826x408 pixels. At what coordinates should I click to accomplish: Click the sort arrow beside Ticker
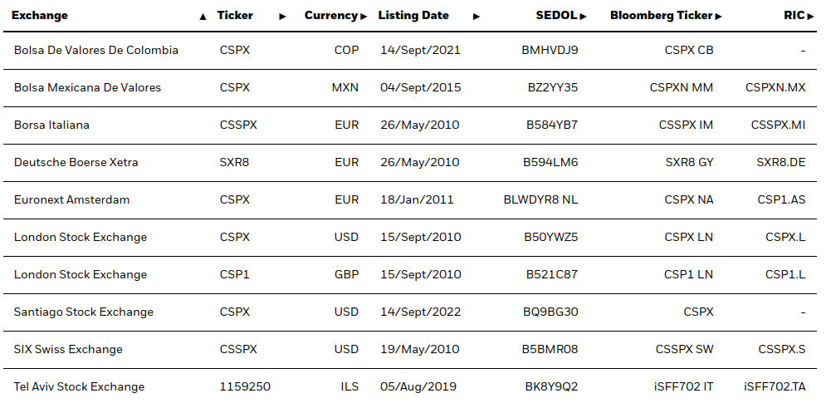click(282, 17)
